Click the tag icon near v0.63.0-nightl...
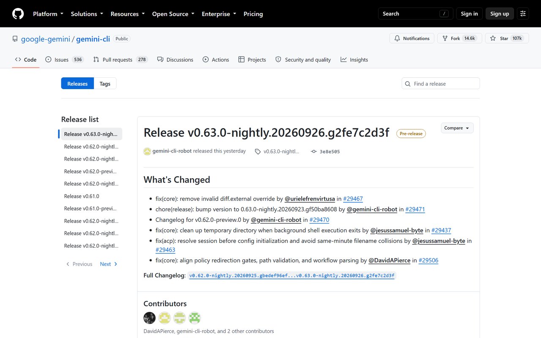This screenshot has width=541, height=338. [258, 151]
